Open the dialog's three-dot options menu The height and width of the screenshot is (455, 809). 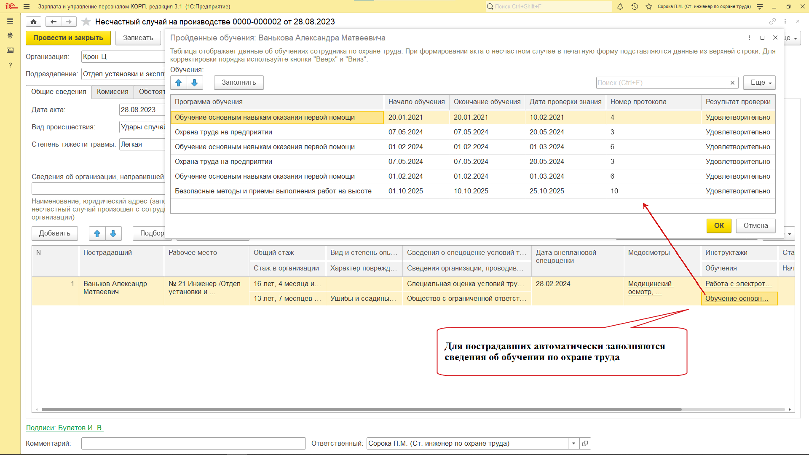[x=749, y=37]
